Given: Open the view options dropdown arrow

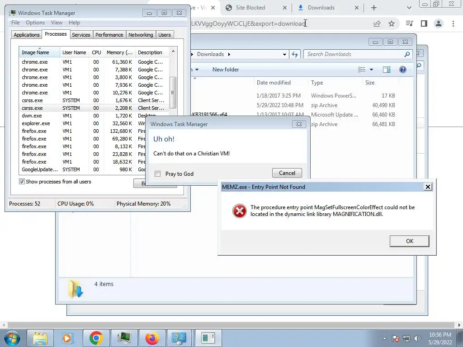Looking at the screenshot, I should (x=372, y=70).
